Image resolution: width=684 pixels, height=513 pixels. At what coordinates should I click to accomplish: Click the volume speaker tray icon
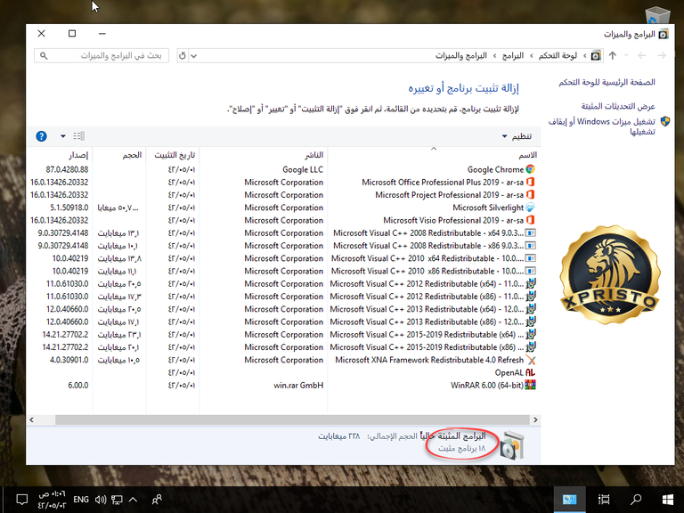[101, 500]
